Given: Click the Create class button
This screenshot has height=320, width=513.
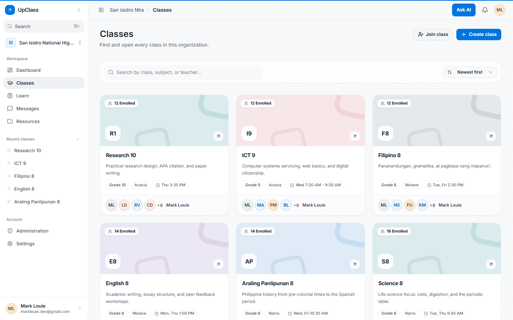Looking at the screenshot, I should pos(479,34).
